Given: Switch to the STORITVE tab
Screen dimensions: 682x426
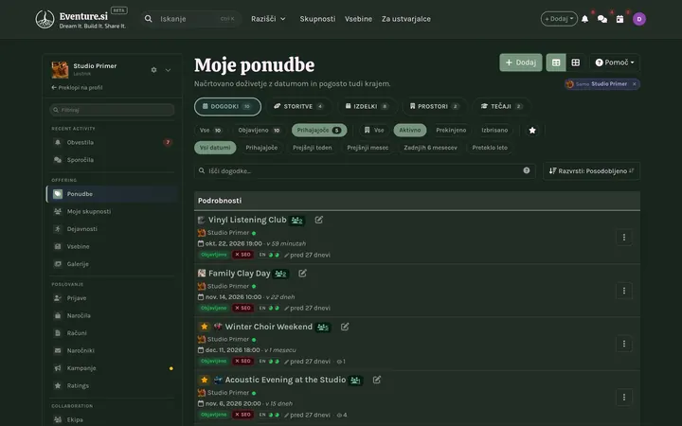Looking at the screenshot, I should pyautogui.click(x=298, y=106).
